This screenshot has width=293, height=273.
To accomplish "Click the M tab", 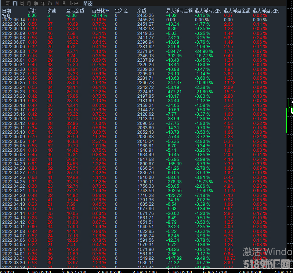I will 57,3.
